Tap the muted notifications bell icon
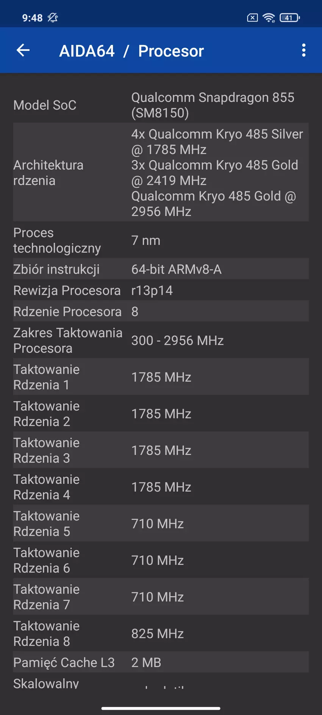Screen dimensions: 322x715 (x=53, y=18)
